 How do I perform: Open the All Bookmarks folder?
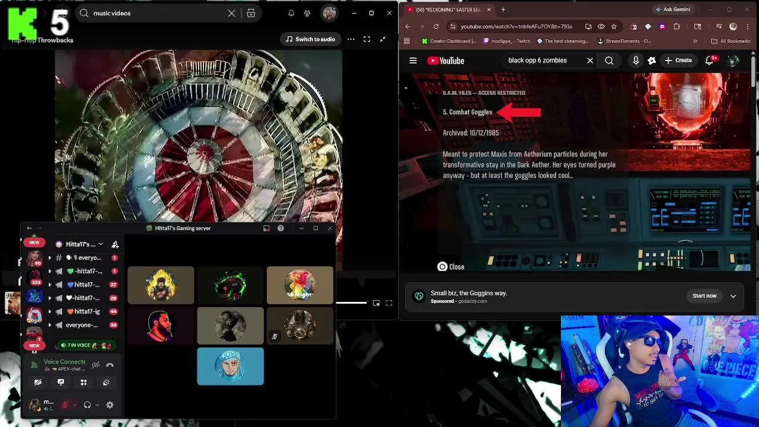tap(731, 41)
